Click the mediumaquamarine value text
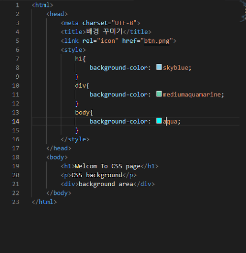This screenshot has height=253, width=246. (x=191, y=95)
